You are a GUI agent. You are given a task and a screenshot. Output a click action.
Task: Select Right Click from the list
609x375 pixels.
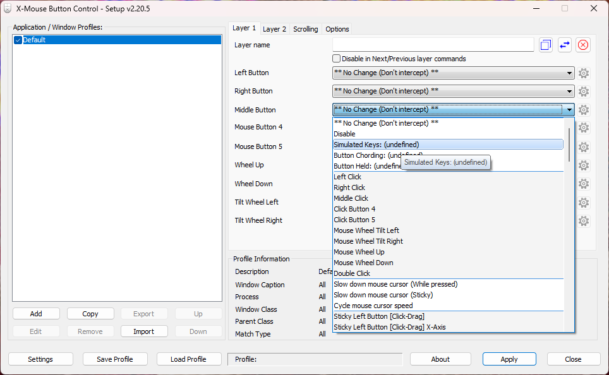click(448, 187)
